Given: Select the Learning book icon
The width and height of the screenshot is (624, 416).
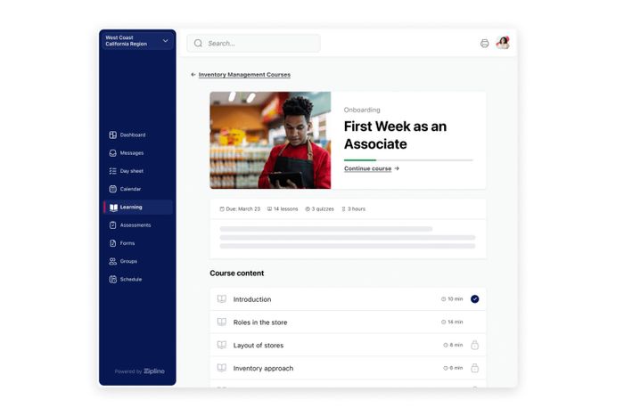Looking at the screenshot, I should pyautogui.click(x=113, y=208).
